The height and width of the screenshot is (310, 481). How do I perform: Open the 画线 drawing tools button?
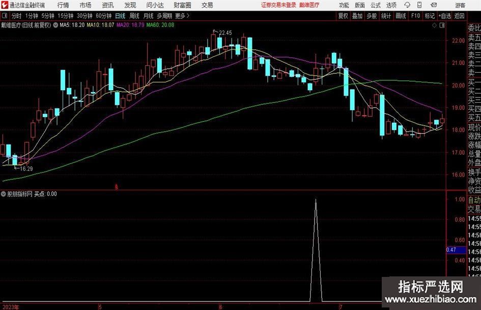401,16
